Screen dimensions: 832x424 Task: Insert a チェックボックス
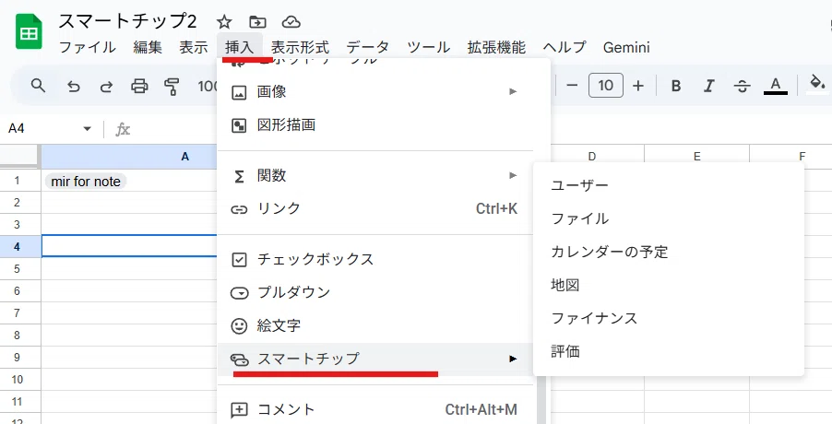click(375, 260)
